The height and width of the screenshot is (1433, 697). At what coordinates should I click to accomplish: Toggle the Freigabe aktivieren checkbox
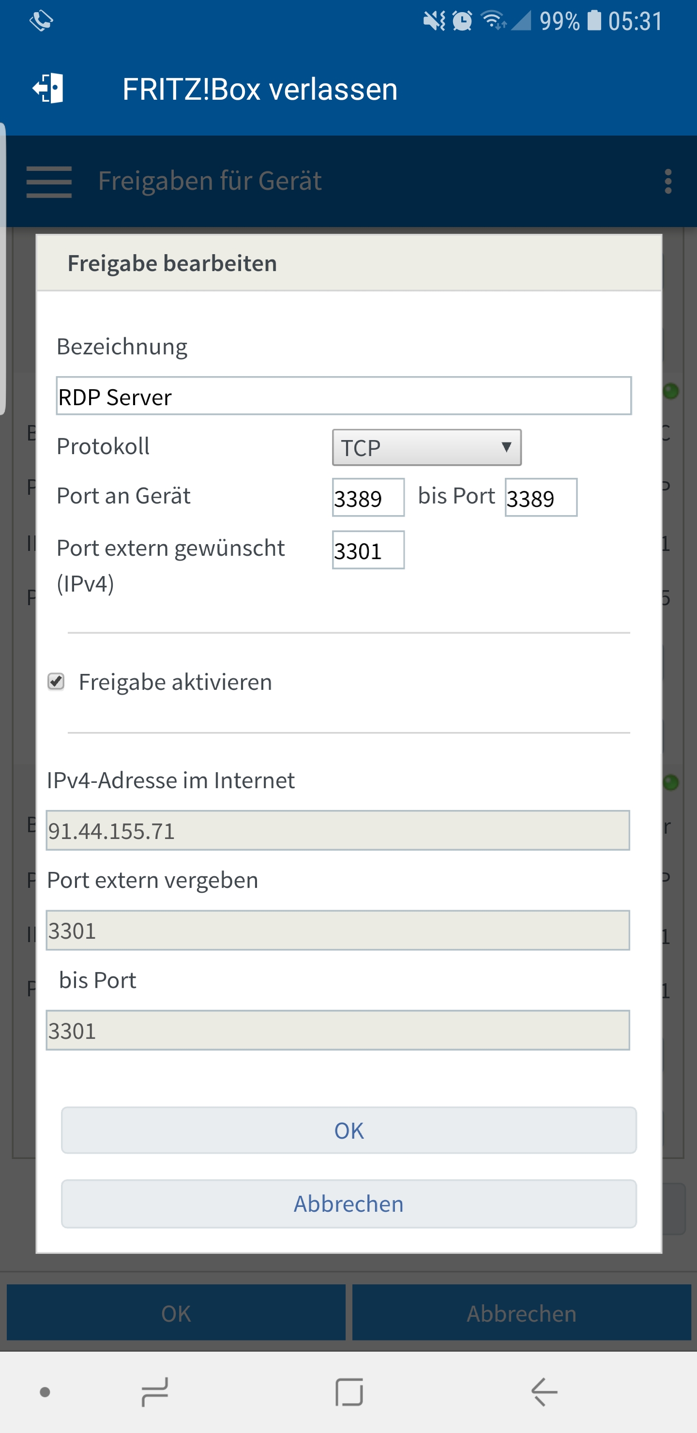56,682
